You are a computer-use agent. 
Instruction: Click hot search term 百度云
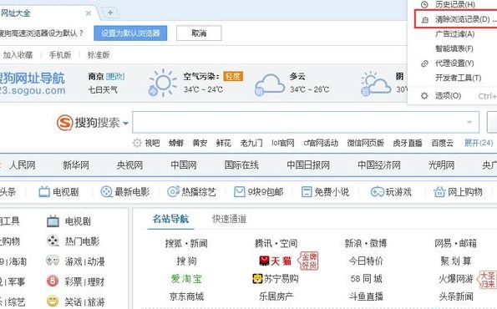pyautogui.click(x=442, y=143)
